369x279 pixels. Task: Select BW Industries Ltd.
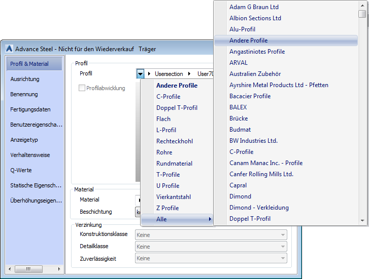[x=286, y=141]
